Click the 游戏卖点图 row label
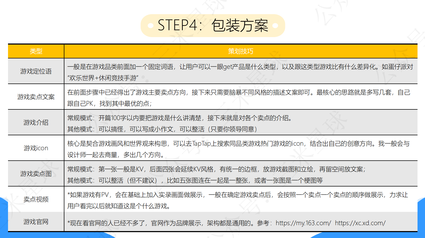Screen dimensions: 425x238 point(36,174)
